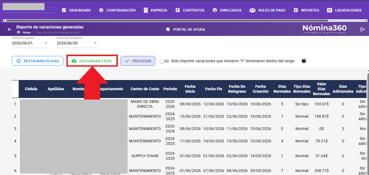This screenshot has height=175, width=369.
Task: Click the Días Adicionales column header
Action: (x=343, y=89)
